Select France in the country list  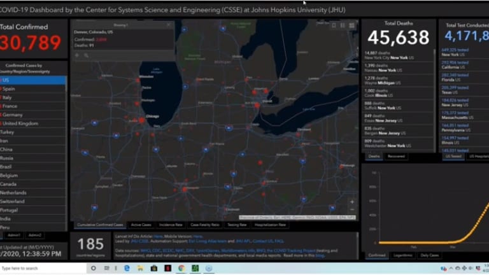point(32,106)
